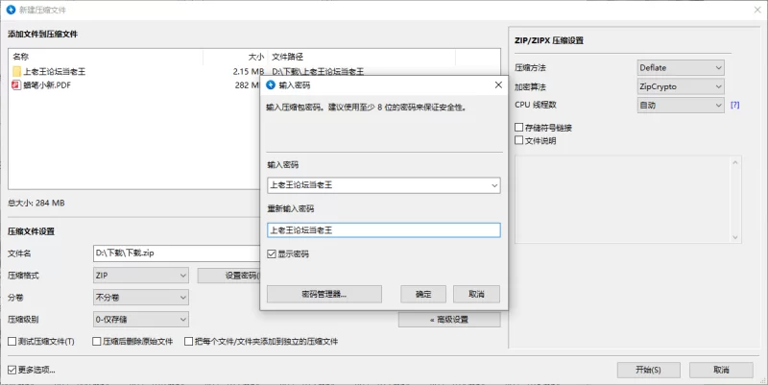Image resolution: width=768 pixels, height=385 pixels.
Task: Open the [?] help link for CPU threads
Action: point(734,105)
